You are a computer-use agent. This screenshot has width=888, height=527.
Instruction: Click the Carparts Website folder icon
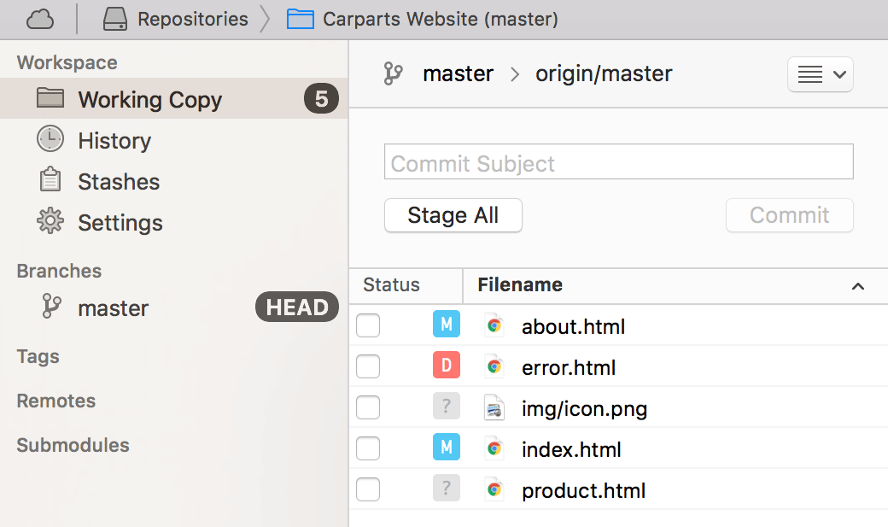coord(301,18)
